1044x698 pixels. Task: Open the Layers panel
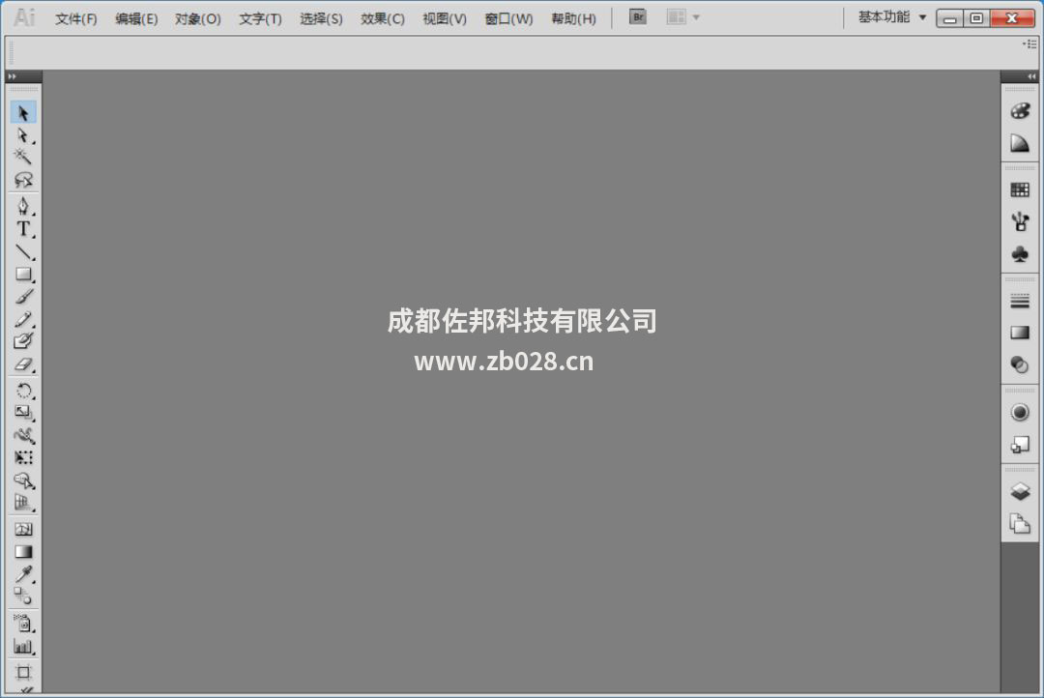1020,491
